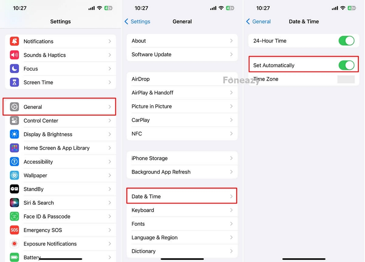Go back using the Settings link
This screenshot has height=262, width=365.
point(137,21)
